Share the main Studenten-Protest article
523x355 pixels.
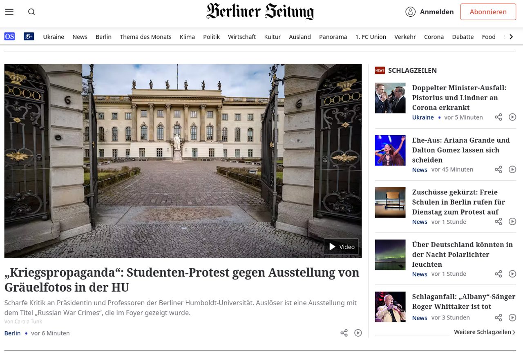(x=344, y=333)
